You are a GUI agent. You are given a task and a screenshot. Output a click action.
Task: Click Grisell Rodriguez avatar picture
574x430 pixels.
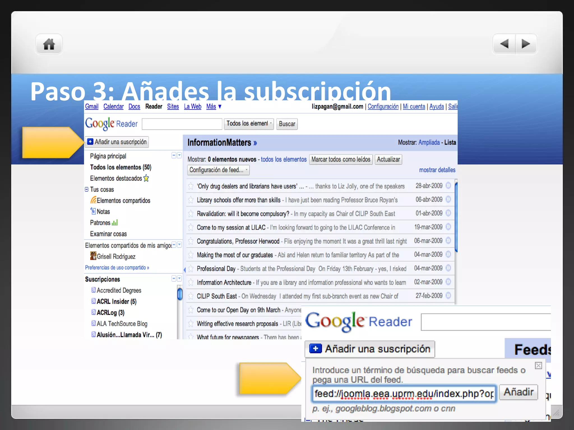tap(93, 256)
